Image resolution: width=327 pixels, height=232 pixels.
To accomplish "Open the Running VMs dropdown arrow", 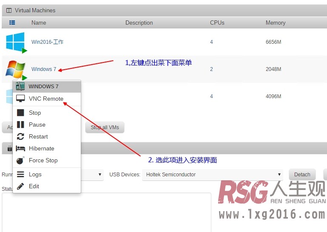I will pos(100,175).
